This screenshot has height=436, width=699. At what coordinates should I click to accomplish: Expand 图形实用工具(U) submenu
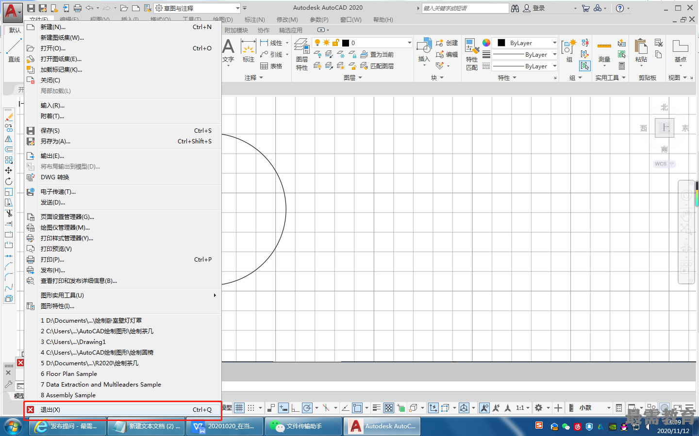(x=123, y=295)
